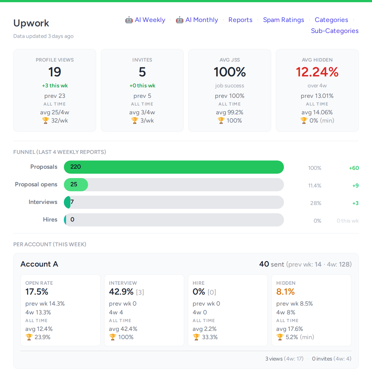
Task: Click 'avg 25/4w' text
Action: point(55,112)
